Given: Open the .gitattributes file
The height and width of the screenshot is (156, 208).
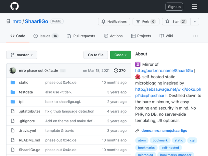Looking at the screenshot, I should tap(30, 111).
